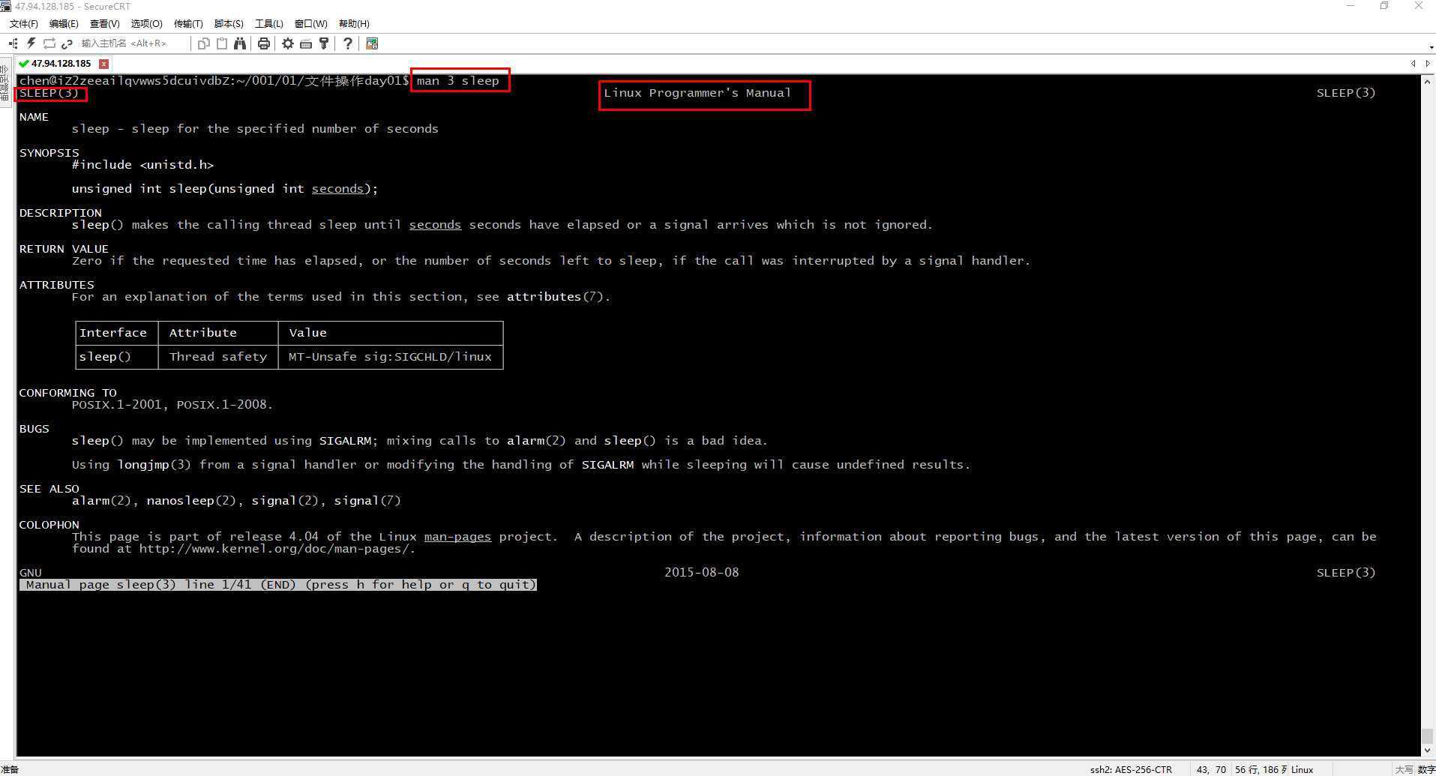Open the 传输(T) menu
This screenshot has height=776, width=1436.
tap(188, 24)
